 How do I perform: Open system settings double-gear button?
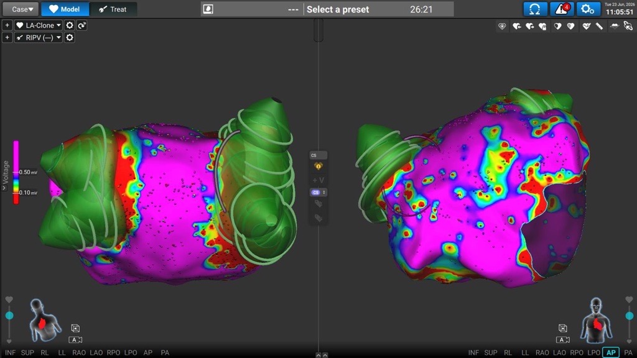click(587, 9)
